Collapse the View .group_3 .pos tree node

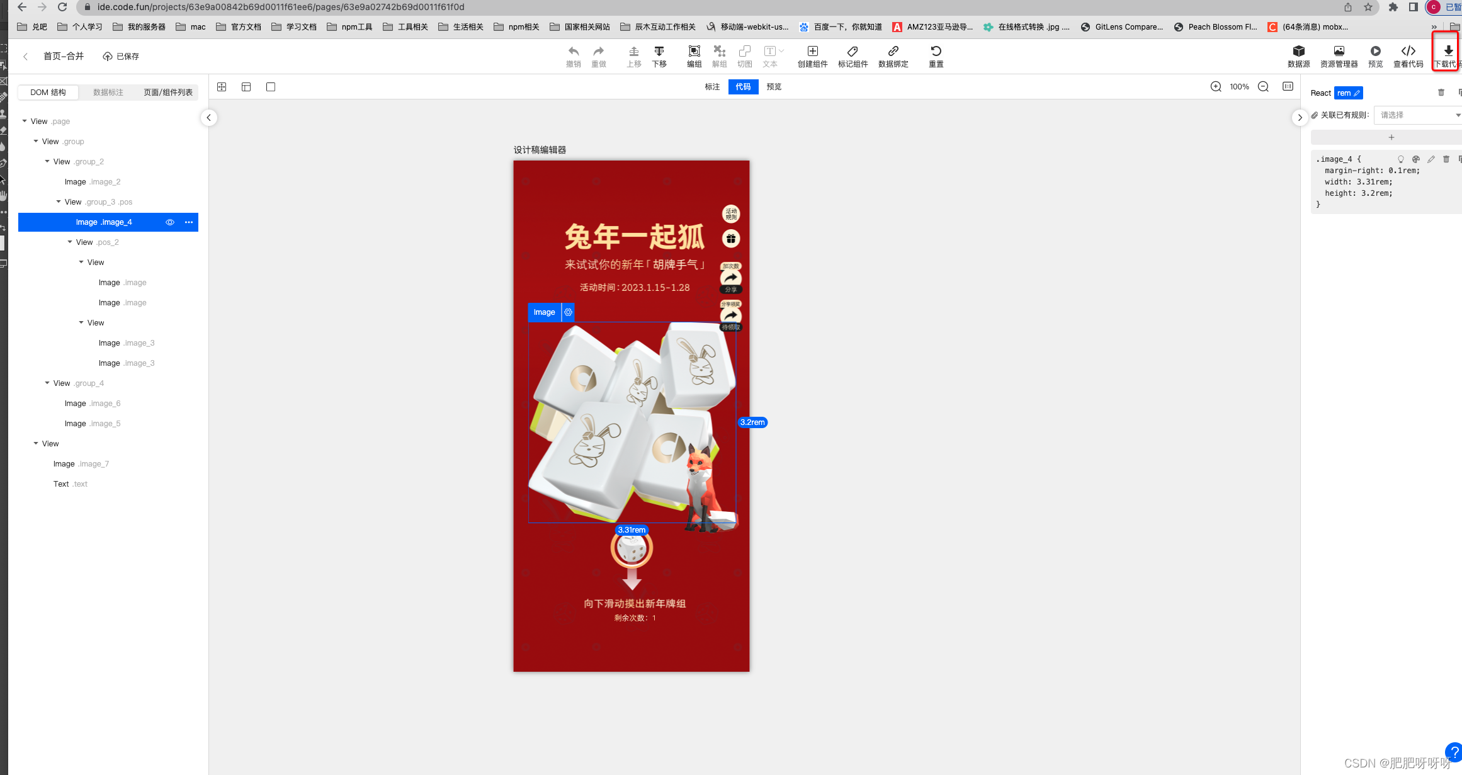pyautogui.click(x=59, y=201)
